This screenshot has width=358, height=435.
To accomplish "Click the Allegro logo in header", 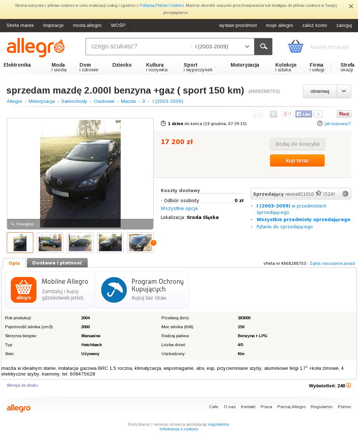I will click(35, 48).
